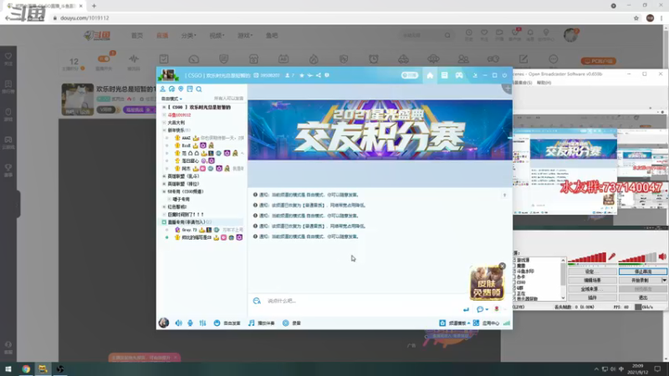Click the OBS desktop speaker mute icon
This screenshot has height=376, width=669.
pyautogui.click(x=662, y=257)
